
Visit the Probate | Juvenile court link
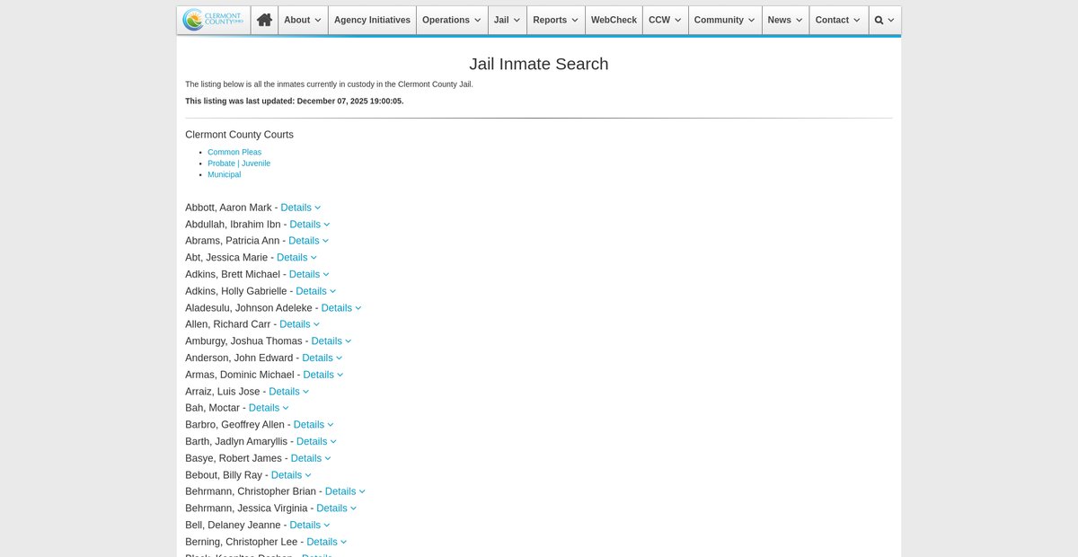point(239,164)
